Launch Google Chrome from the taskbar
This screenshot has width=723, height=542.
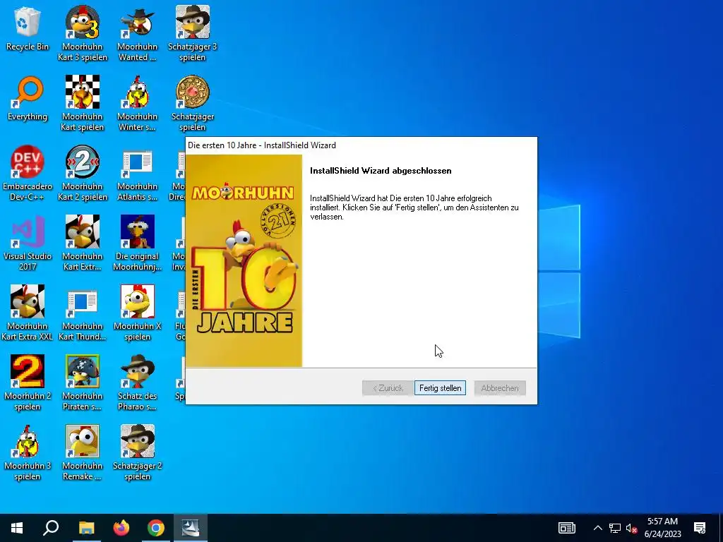pyautogui.click(x=156, y=528)
